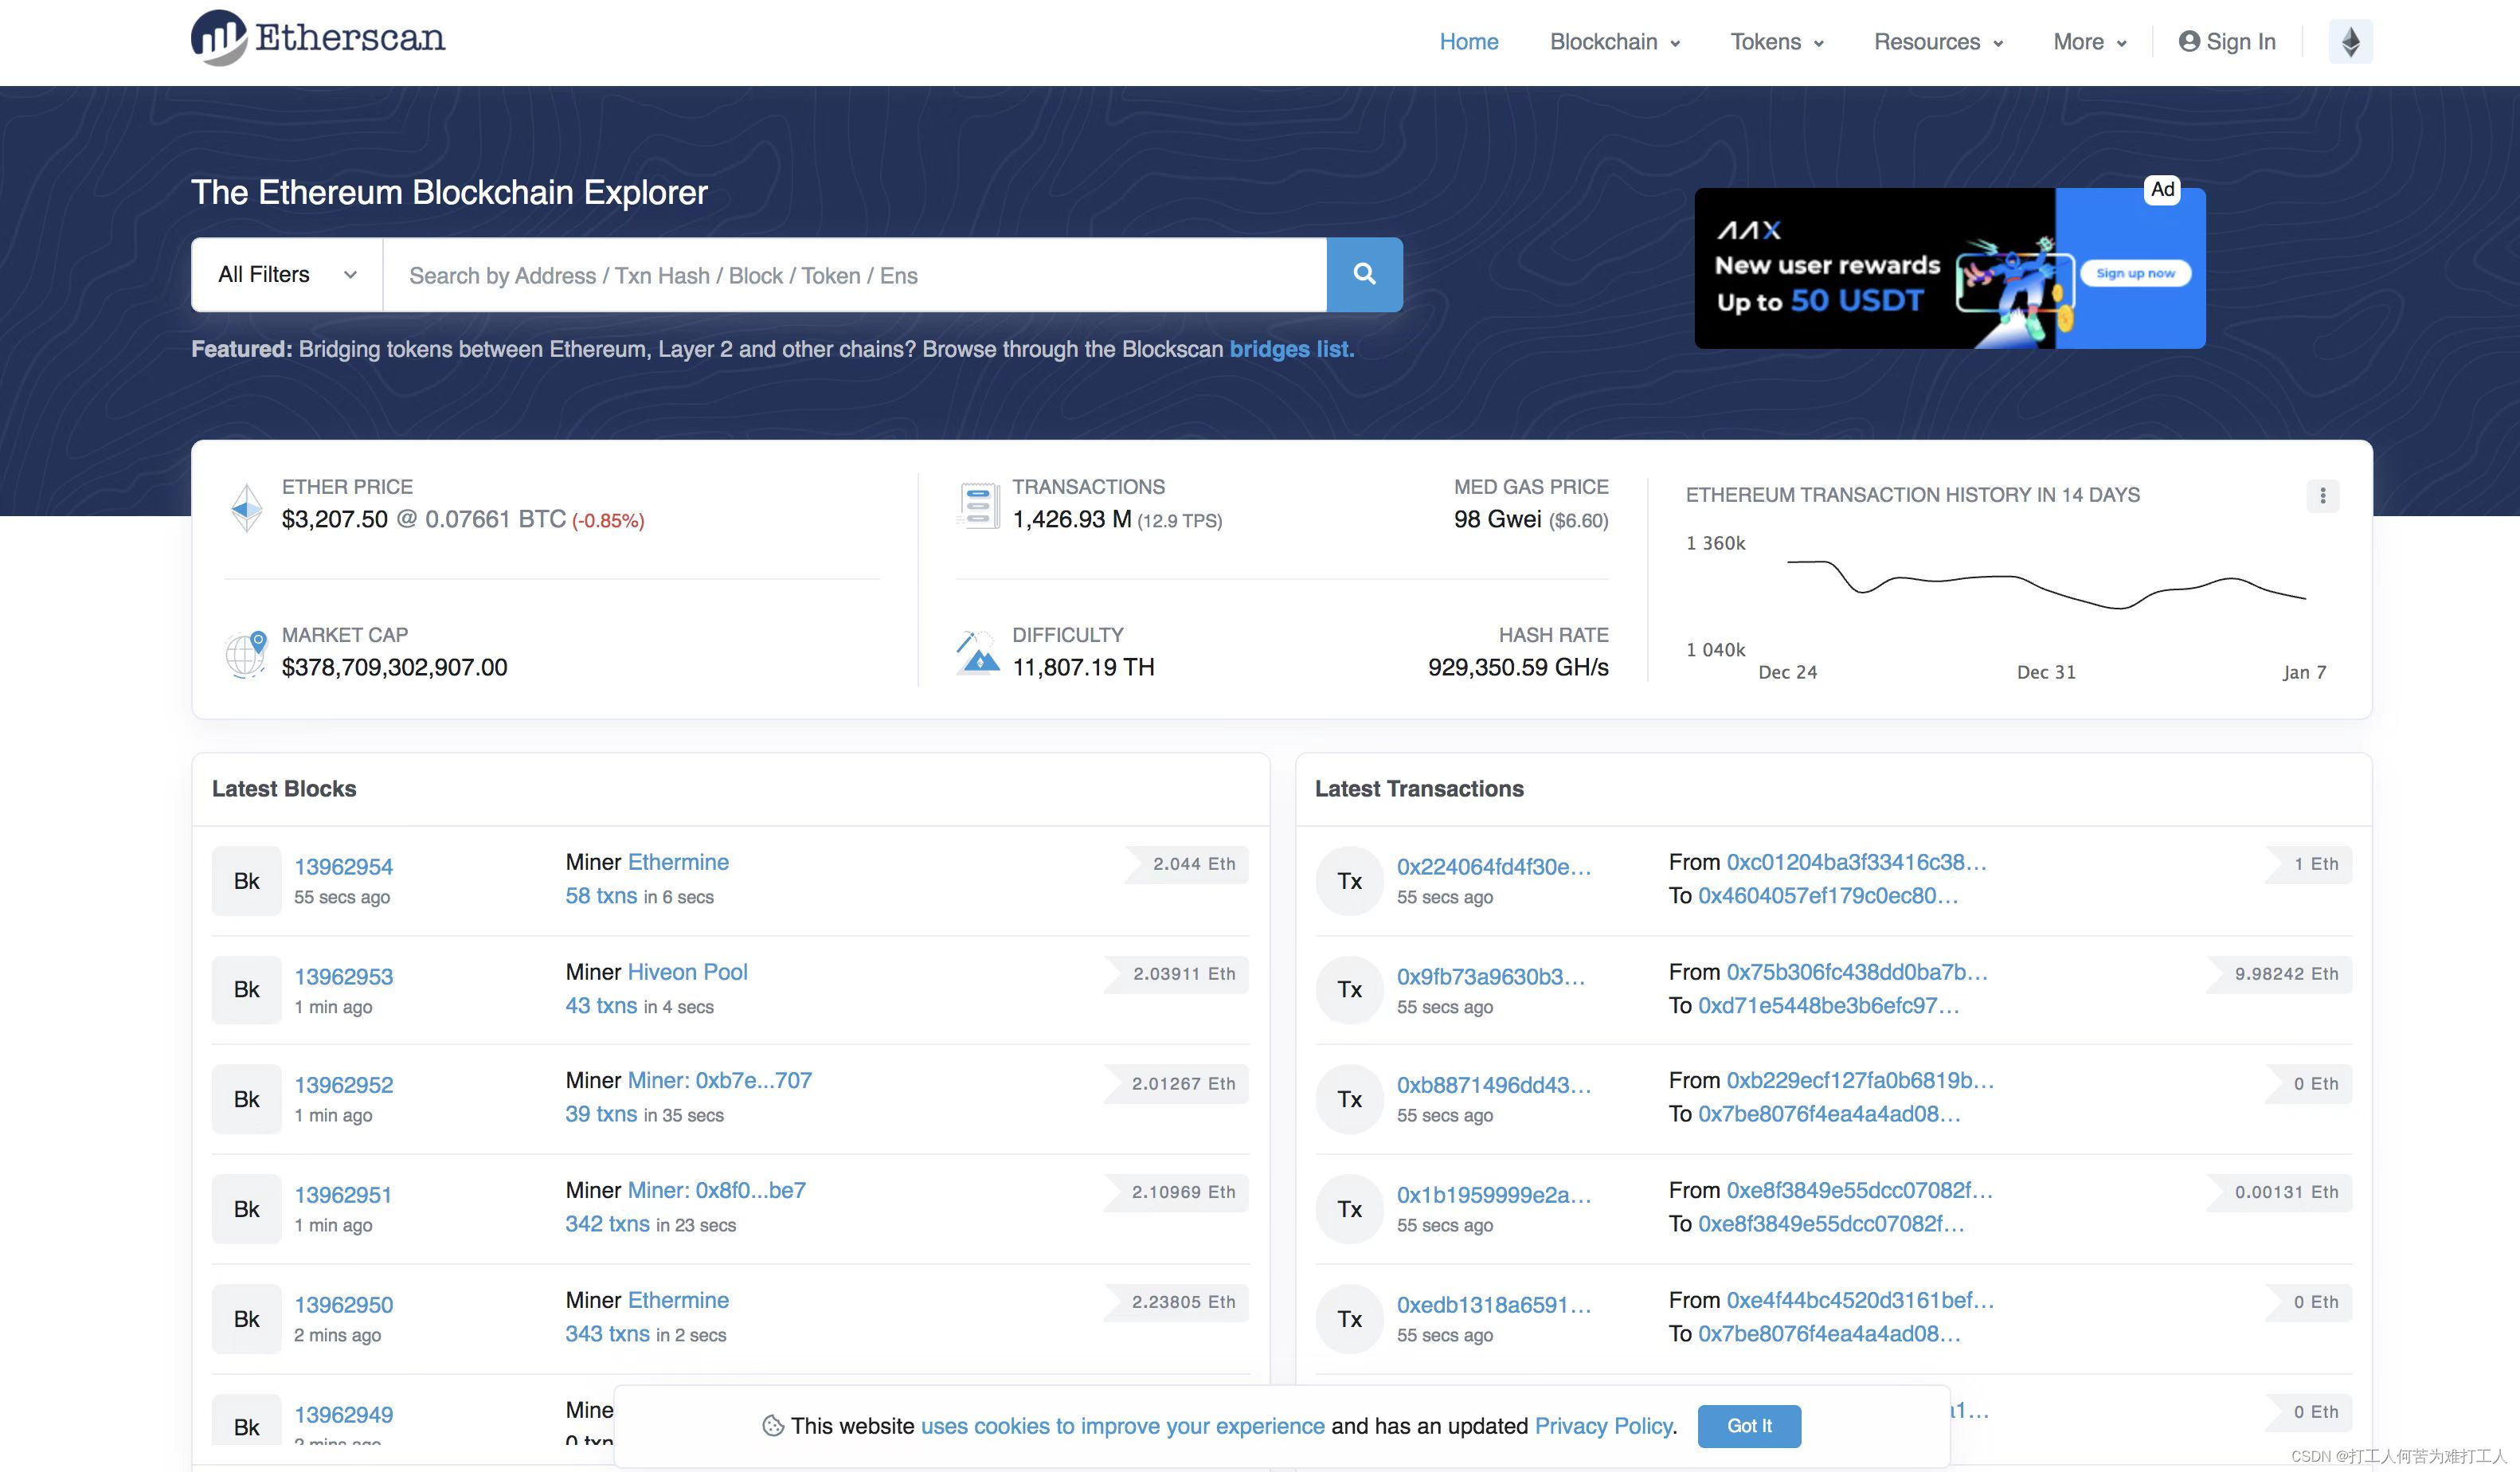
Task: Click the market cap globe icon
Action: coord(246,655)
